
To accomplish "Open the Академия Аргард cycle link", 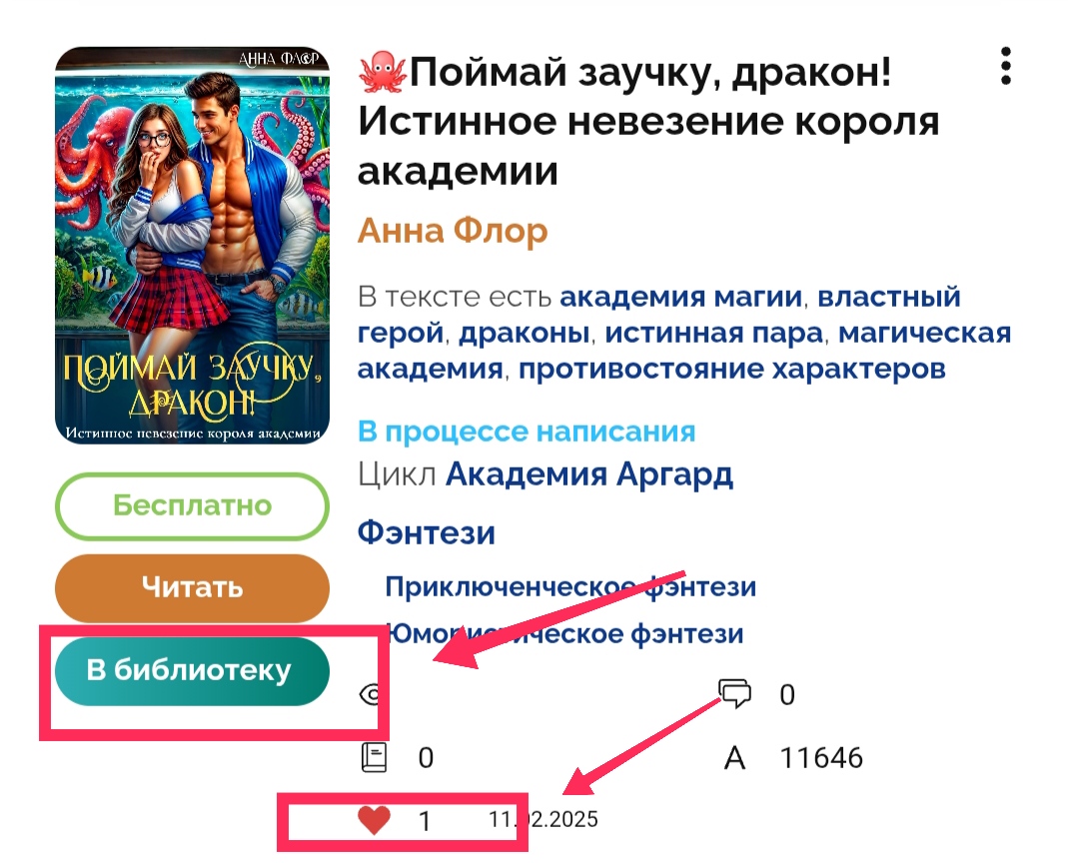I will click(589, 474).
